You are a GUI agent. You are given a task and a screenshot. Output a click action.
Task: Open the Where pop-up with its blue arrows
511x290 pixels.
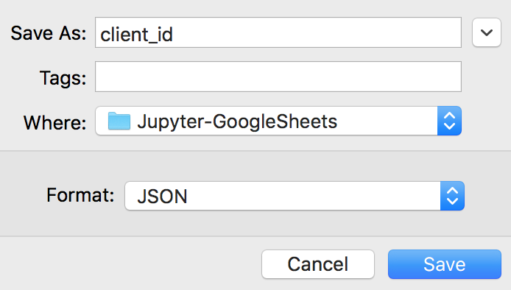(x=449, y=121)
